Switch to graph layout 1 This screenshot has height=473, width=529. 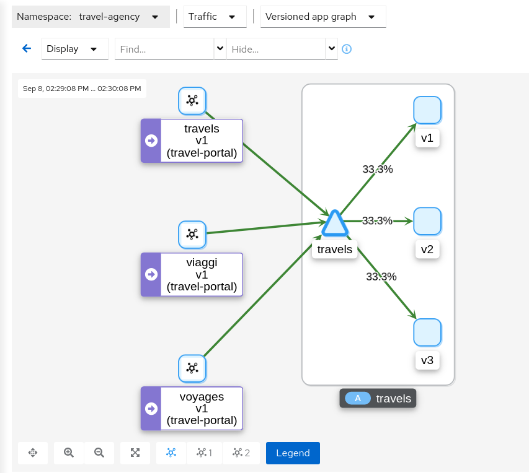click(x=205, y=453)
